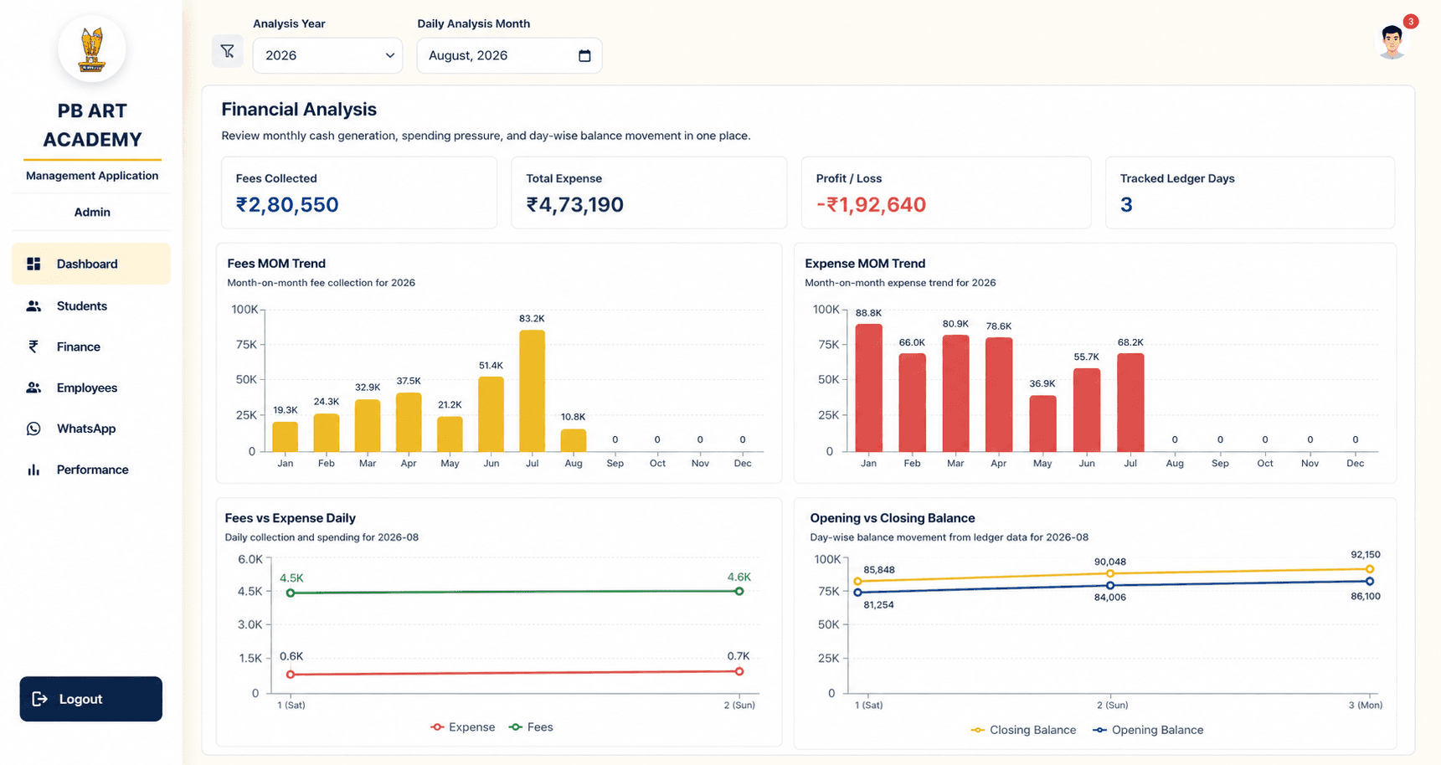Click the Logout arrow icon
Screen dimensions: 1441x765
(39, 699)
